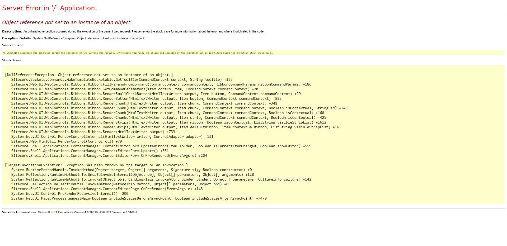Click the "ASP.NET Version:4.7.3160.0" text
The width and height of the screenshot is (507, 246).
tap(118, 212)
